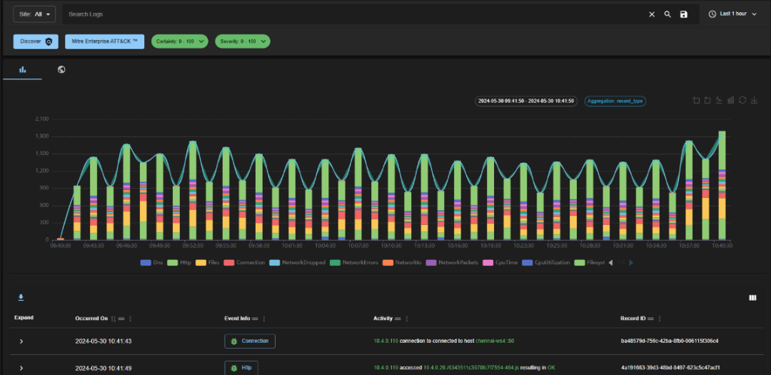Hide NetworkDropped series via legend
This screenshot has height=375, width=771.
[298, 263]
